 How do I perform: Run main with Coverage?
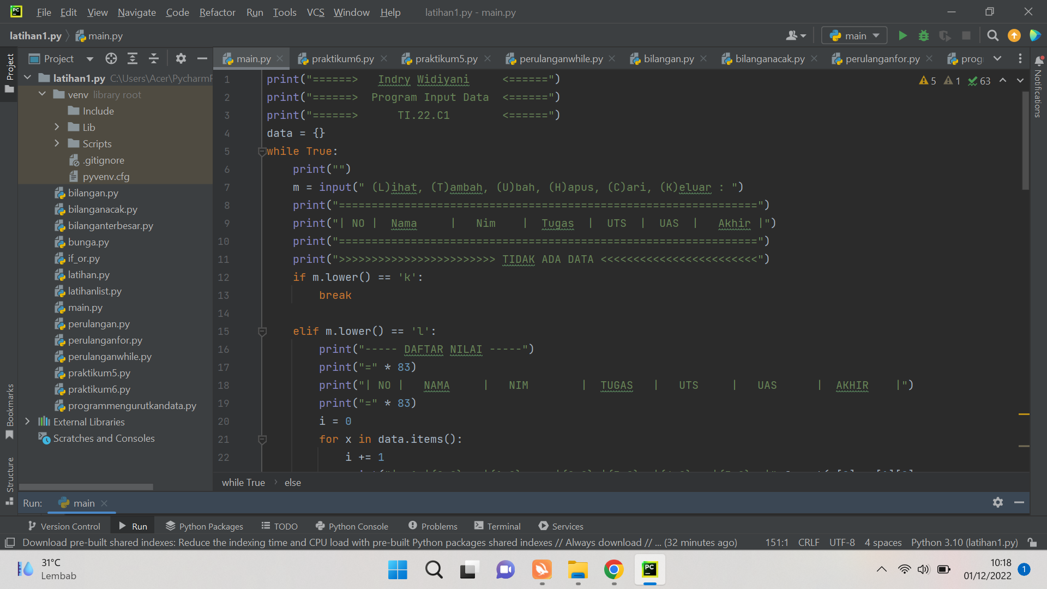(x=945, y=35)
